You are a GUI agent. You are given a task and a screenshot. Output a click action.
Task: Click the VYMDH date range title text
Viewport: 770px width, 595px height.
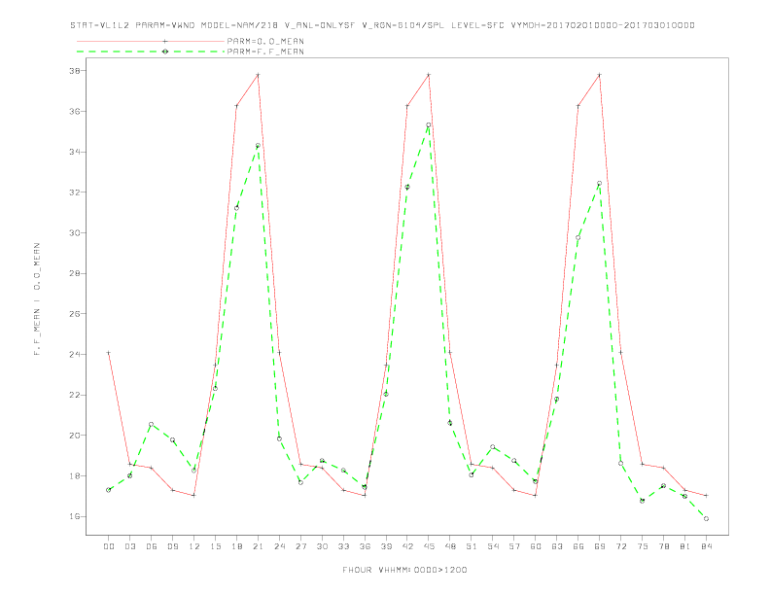coord(603,25)
